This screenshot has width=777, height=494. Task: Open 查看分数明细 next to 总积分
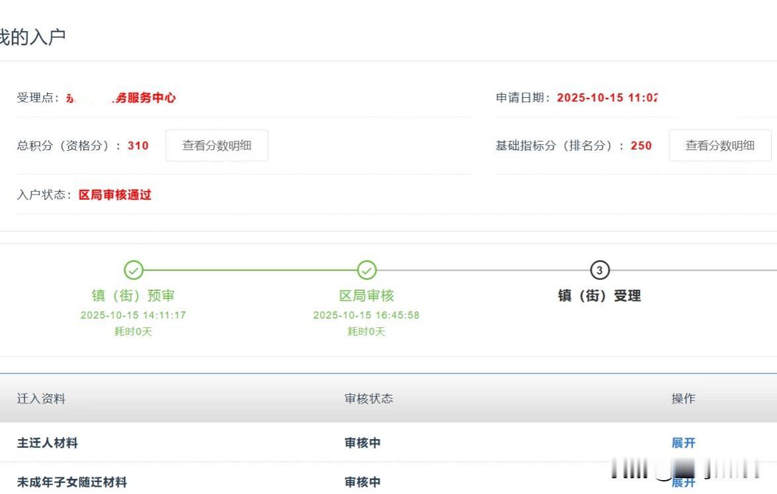[x=216, y=145]
